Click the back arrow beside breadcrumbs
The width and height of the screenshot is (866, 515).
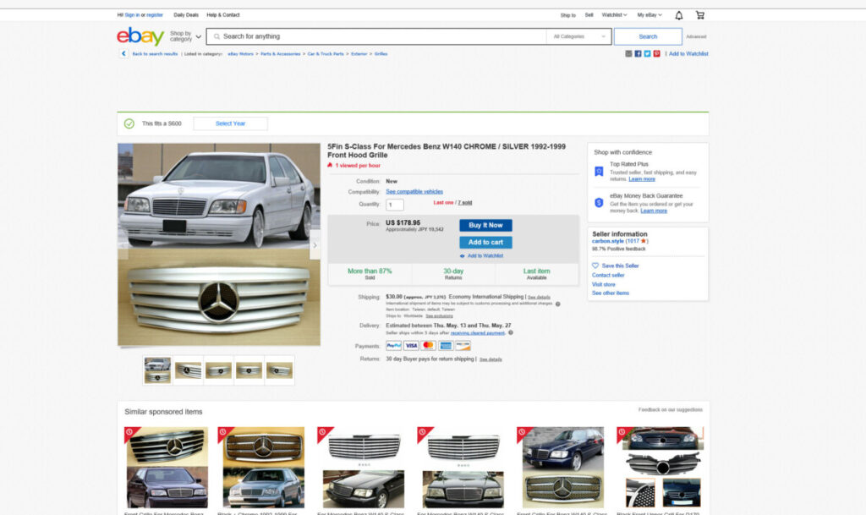(x=123, y=53)
